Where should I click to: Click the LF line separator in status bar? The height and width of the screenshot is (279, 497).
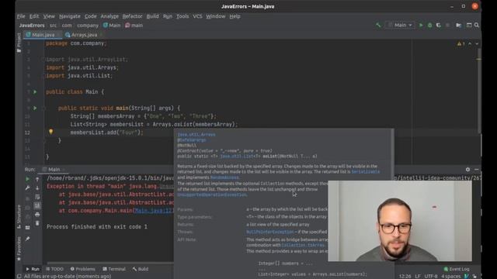tap(418, 276)
